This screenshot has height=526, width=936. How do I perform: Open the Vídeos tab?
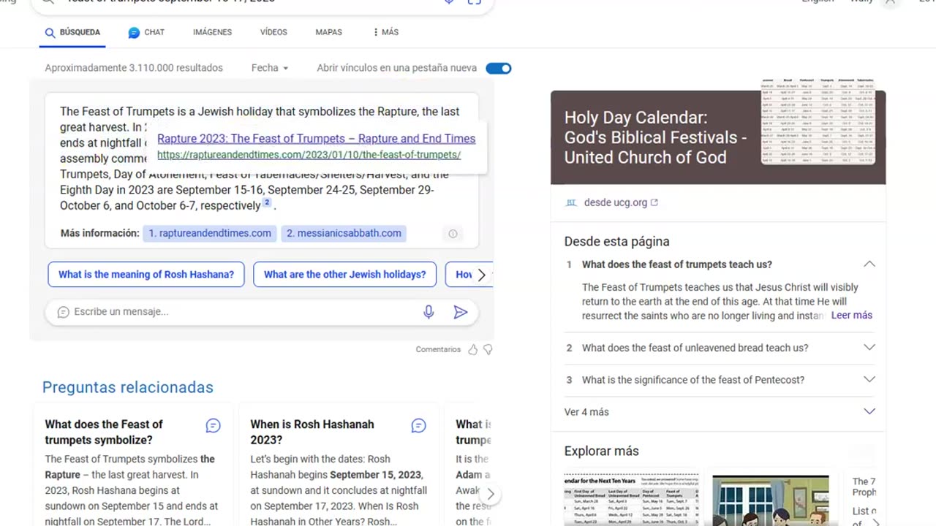click(x=273, y=32)
